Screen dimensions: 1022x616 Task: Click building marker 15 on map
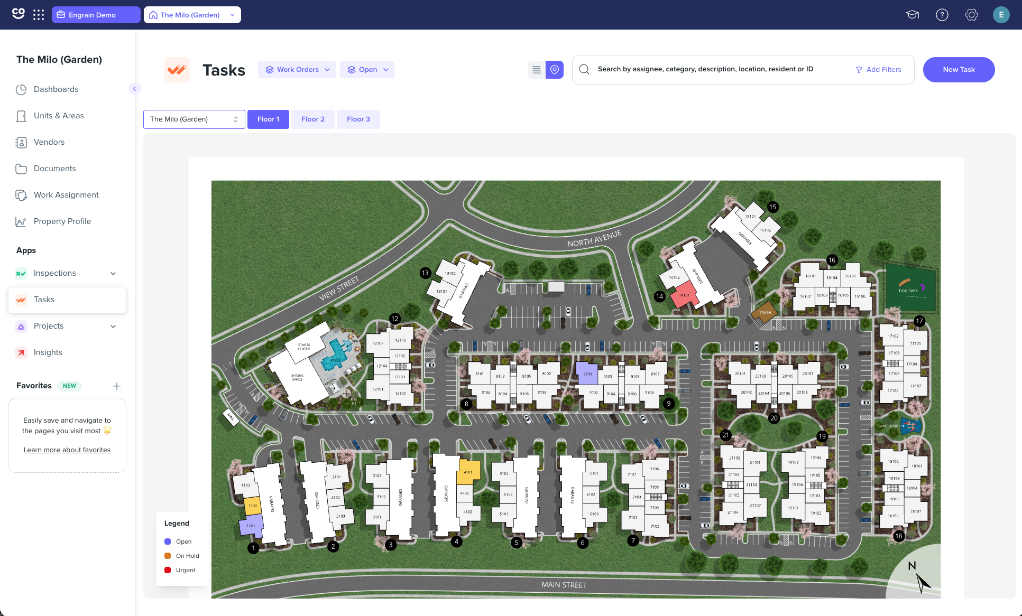(773, 207)
